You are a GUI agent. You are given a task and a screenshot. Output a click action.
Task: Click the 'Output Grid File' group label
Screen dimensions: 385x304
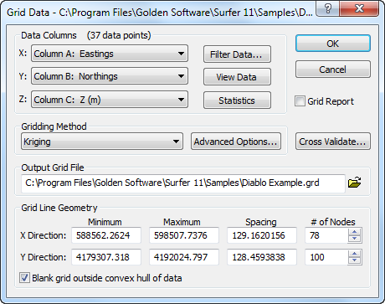point(53,167)
